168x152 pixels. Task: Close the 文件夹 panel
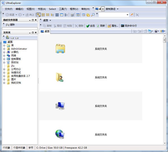(36, 32)
